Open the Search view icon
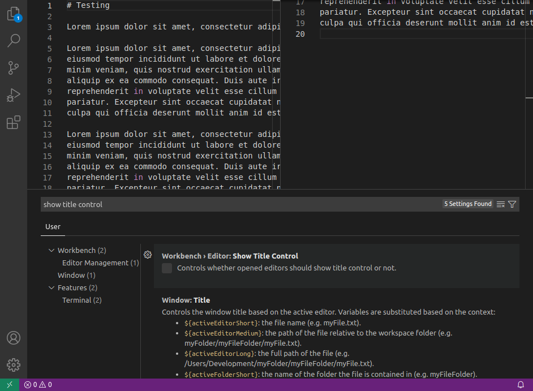 point(14,41)
